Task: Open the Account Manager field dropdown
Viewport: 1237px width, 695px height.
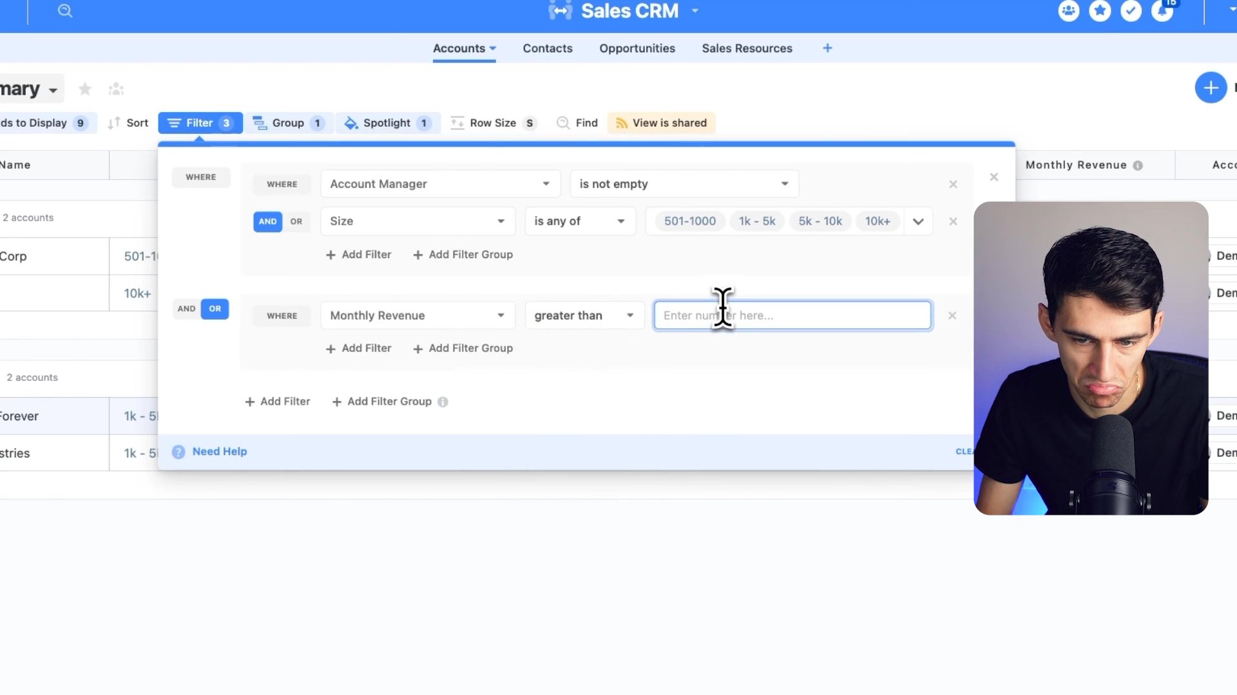Action: click(x=440, y=184)
